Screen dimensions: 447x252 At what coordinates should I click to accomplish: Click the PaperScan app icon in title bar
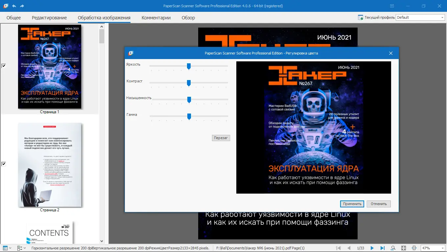(x=6, y=6)
